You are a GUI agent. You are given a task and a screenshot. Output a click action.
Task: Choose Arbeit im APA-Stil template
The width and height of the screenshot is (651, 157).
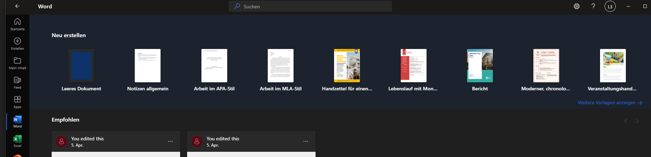pos(214,70)
